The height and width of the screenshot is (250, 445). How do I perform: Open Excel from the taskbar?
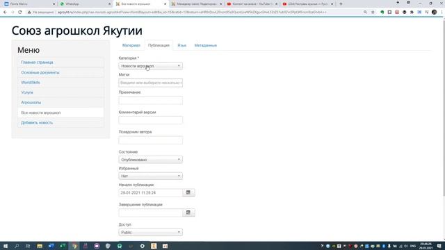pyautogui.click(x=63, y=246)
